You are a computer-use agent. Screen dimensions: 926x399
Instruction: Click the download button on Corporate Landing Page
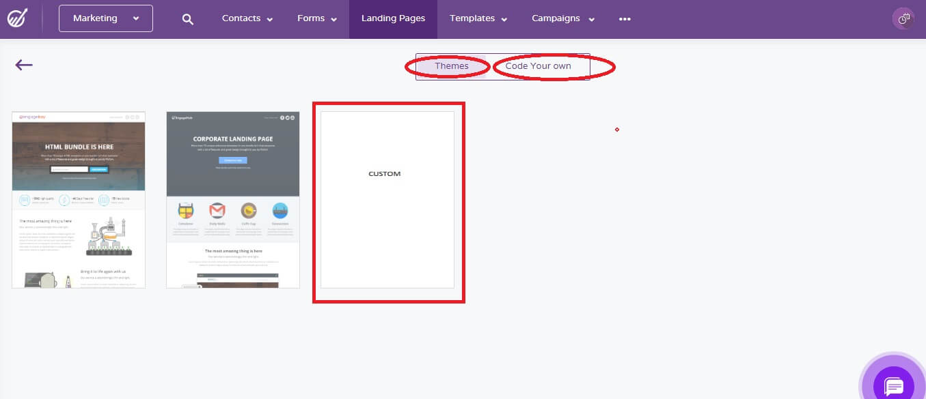pyautogui.click(x=233, y=160)
